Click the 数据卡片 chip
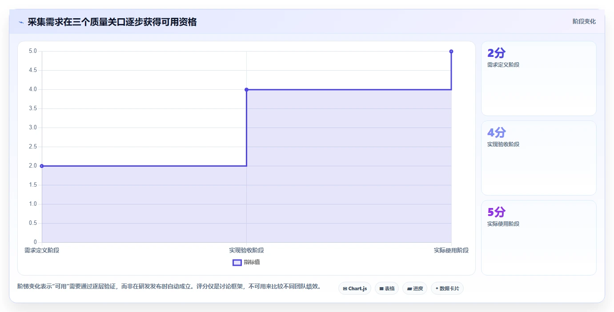 [x=447, y=288]
